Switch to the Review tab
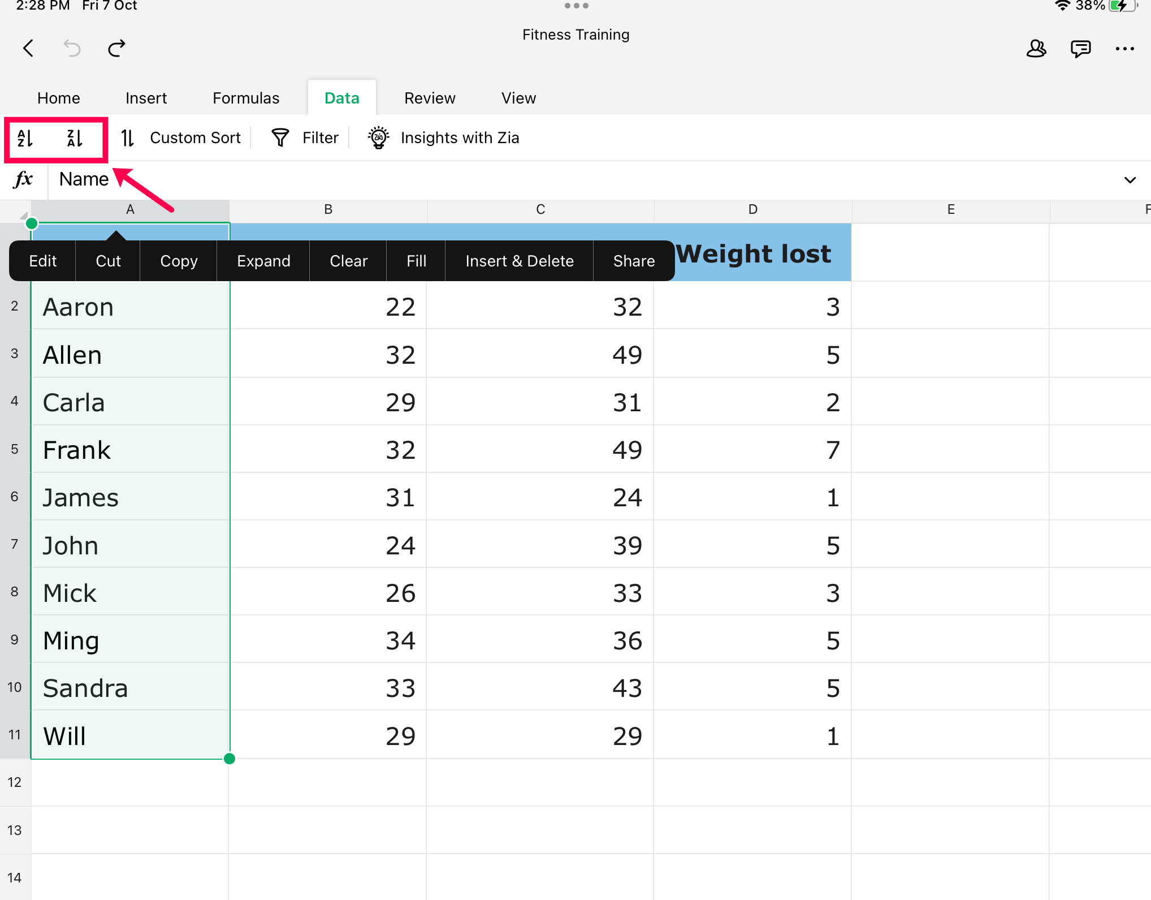Image resolution: width=1151 pixels, height=900 pixels. (x=430, y=98)
